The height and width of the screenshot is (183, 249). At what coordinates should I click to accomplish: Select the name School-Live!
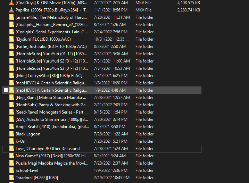pos(27,170)
